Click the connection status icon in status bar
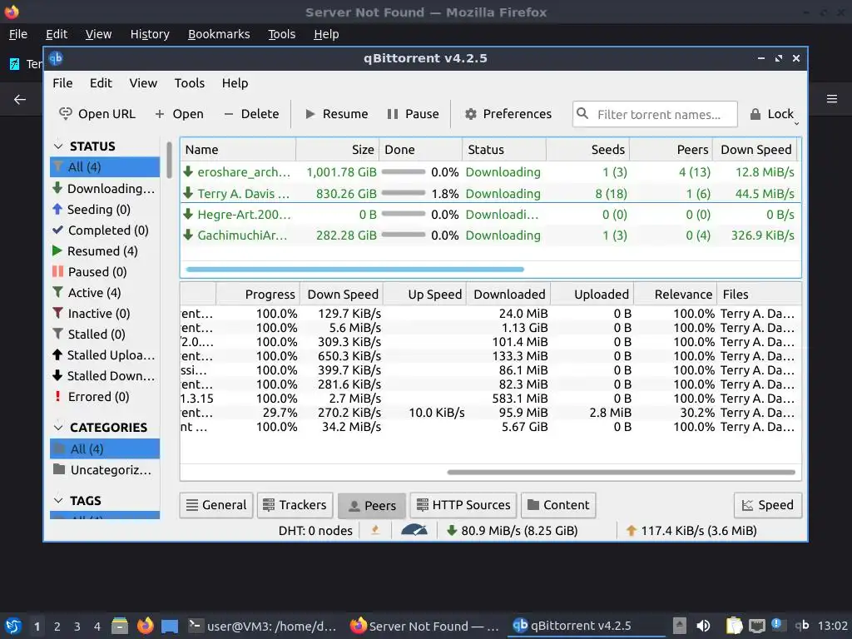 tap(375, 530)
